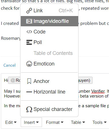Open the Table dropdown menu
The width and height of the screenshot is (109, 135).
(78, 122)
